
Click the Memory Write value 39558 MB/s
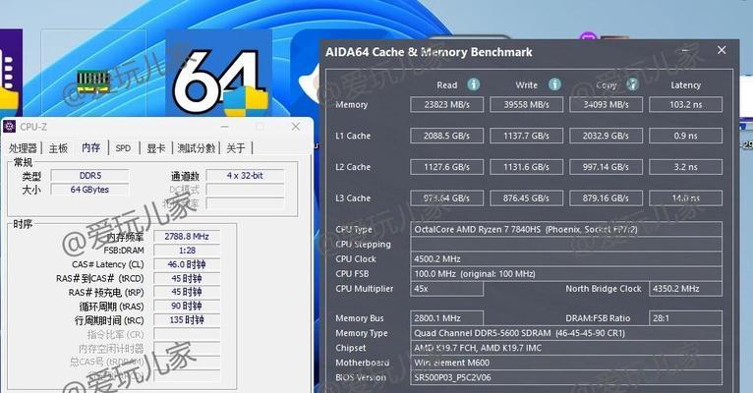pos(526,104)
